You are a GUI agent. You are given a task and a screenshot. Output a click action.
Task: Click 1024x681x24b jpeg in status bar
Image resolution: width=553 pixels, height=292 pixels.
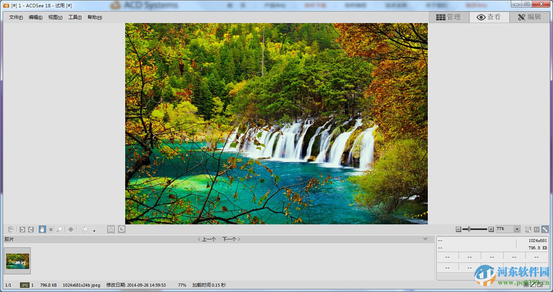81,285
